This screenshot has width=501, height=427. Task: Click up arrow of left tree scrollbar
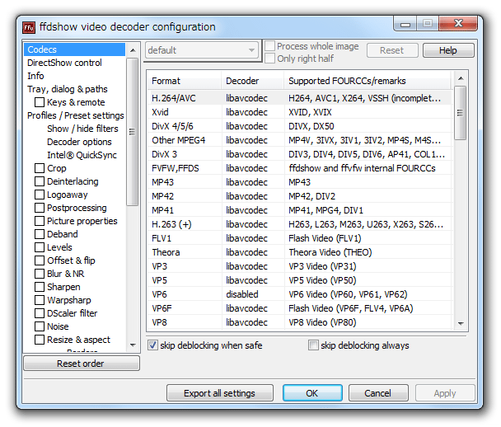(x=133, y=50)
